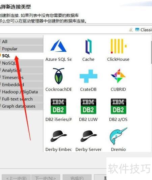Switch to the NoSQL category

22,63
